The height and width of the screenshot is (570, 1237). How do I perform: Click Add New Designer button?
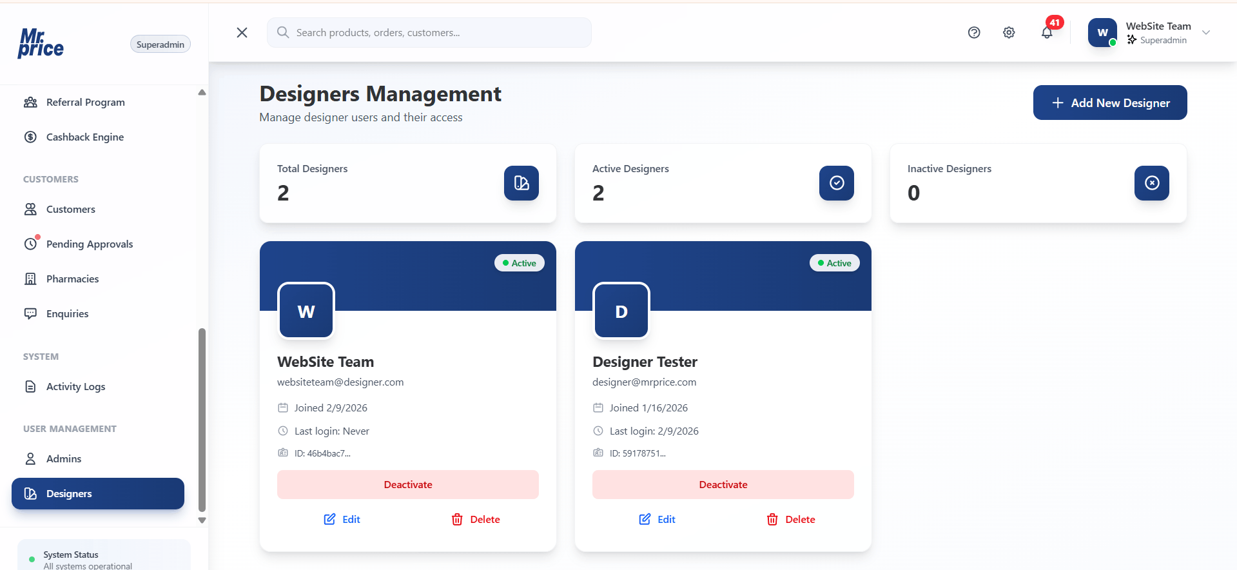point(1110,103)
